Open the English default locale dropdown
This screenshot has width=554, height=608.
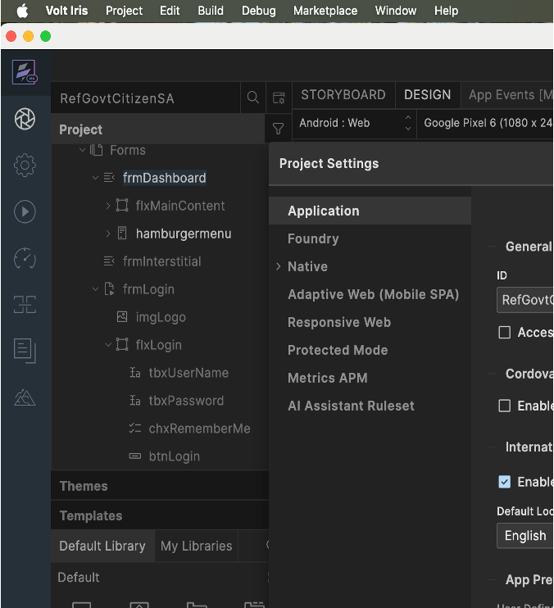[x=524, y=535]
